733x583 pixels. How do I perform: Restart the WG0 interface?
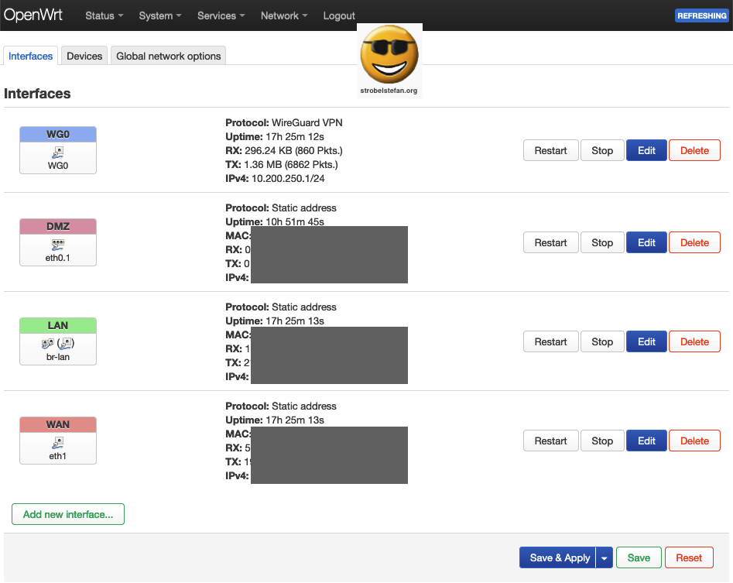[x=550, y=150]
